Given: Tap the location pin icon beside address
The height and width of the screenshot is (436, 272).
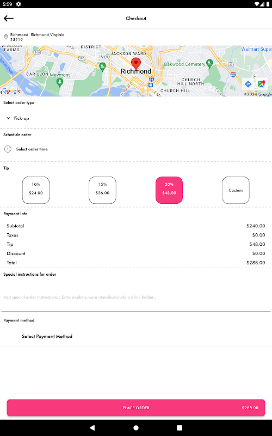Looking at the screenshot, I should [5, 37].
